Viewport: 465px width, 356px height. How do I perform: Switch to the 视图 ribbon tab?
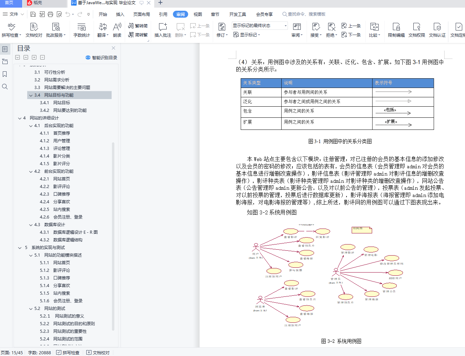coord(198,14)
